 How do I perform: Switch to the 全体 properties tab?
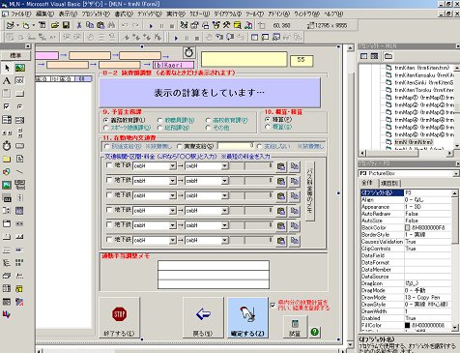[x=367, y=183]
